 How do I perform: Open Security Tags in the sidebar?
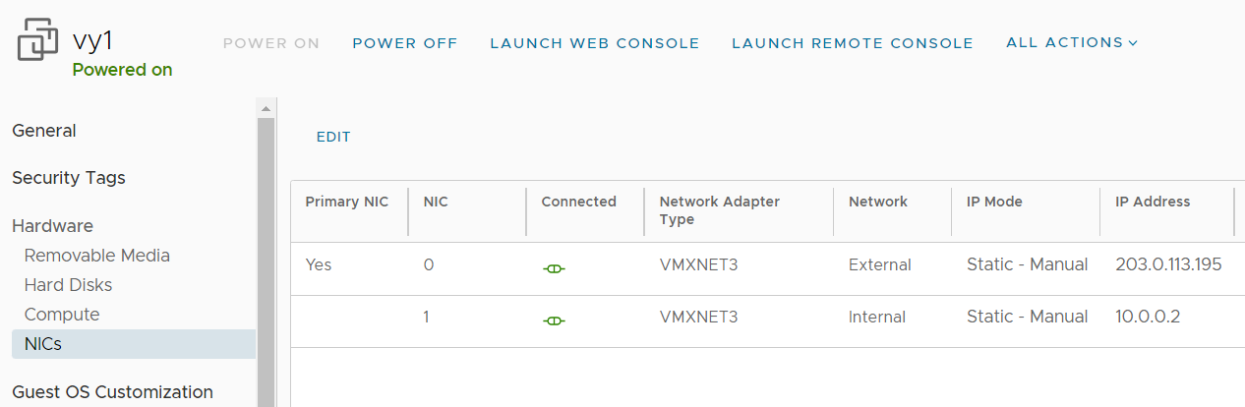coord(69,178)
